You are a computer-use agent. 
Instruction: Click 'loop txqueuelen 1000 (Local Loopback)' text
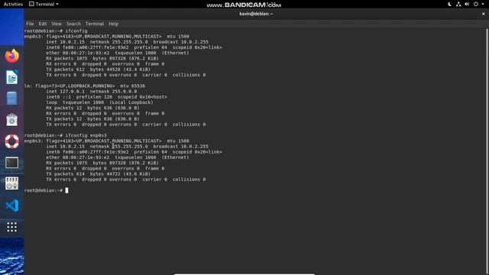[100, 102]
